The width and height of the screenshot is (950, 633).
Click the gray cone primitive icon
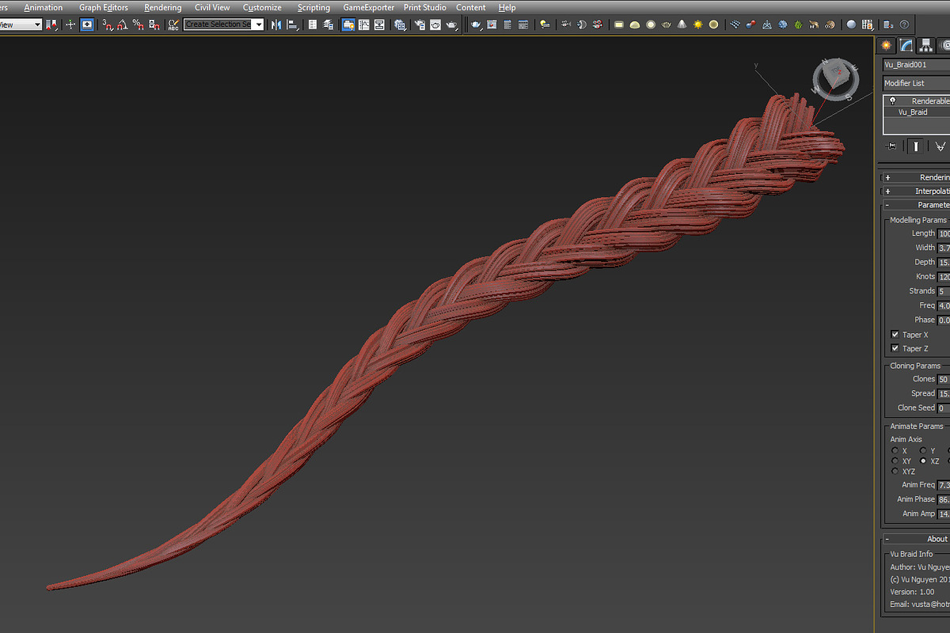click(682, 25)
